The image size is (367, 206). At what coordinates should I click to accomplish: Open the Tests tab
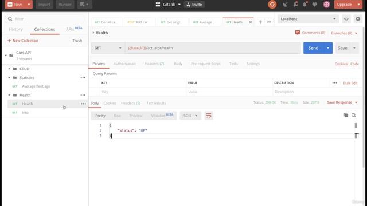(233, 64)
